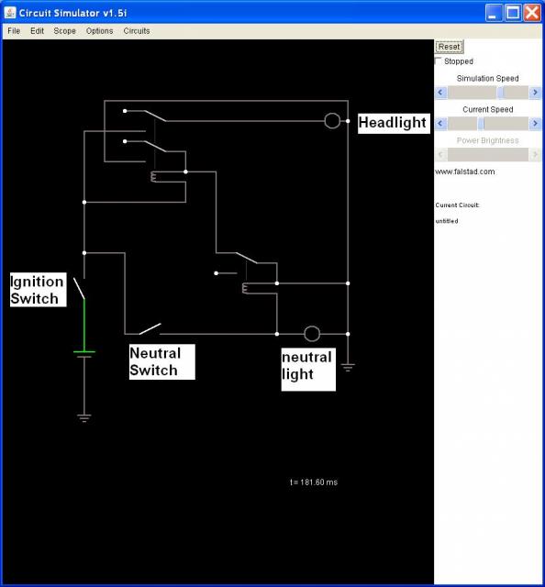This screenshot has height=587, width=545.
Task: Open the Scope menu
Action: [x=64, y=31]
